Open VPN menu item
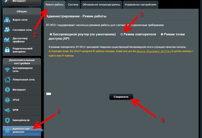 [22, 110]
